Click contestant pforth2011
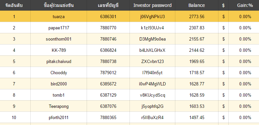The width and height of the screenshot is (259, 125). pyautogui.click(x=59, y=117)
